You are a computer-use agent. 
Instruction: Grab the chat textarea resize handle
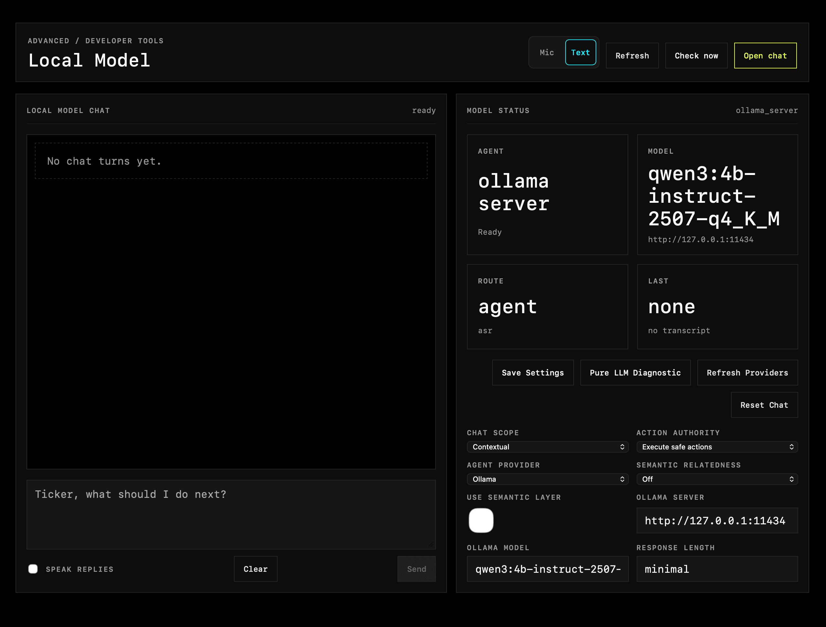tap(431, 545)
